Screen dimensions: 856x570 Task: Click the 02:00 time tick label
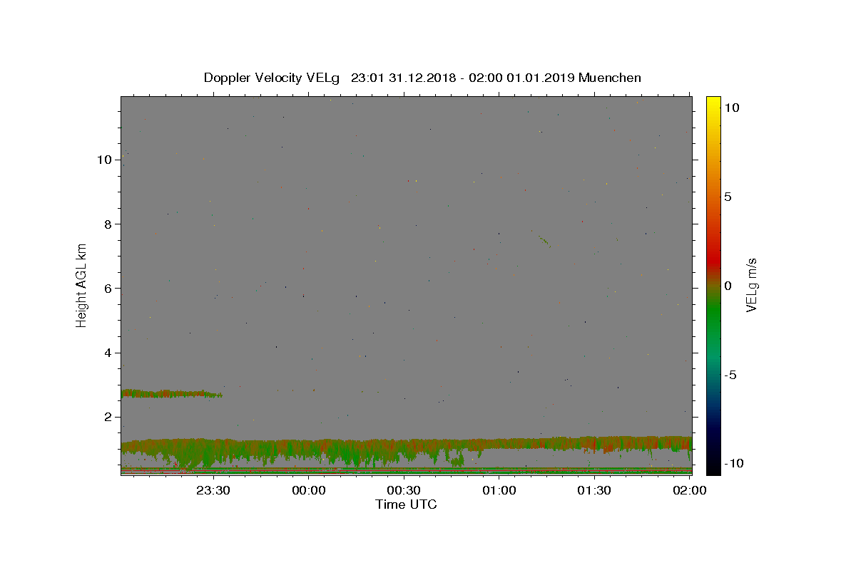point(689,490)
